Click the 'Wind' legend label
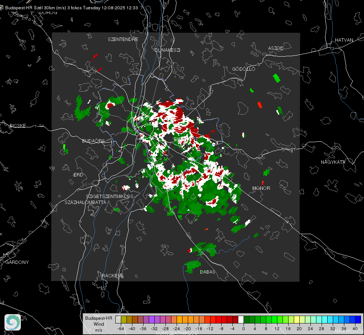 tap(99, 324)
